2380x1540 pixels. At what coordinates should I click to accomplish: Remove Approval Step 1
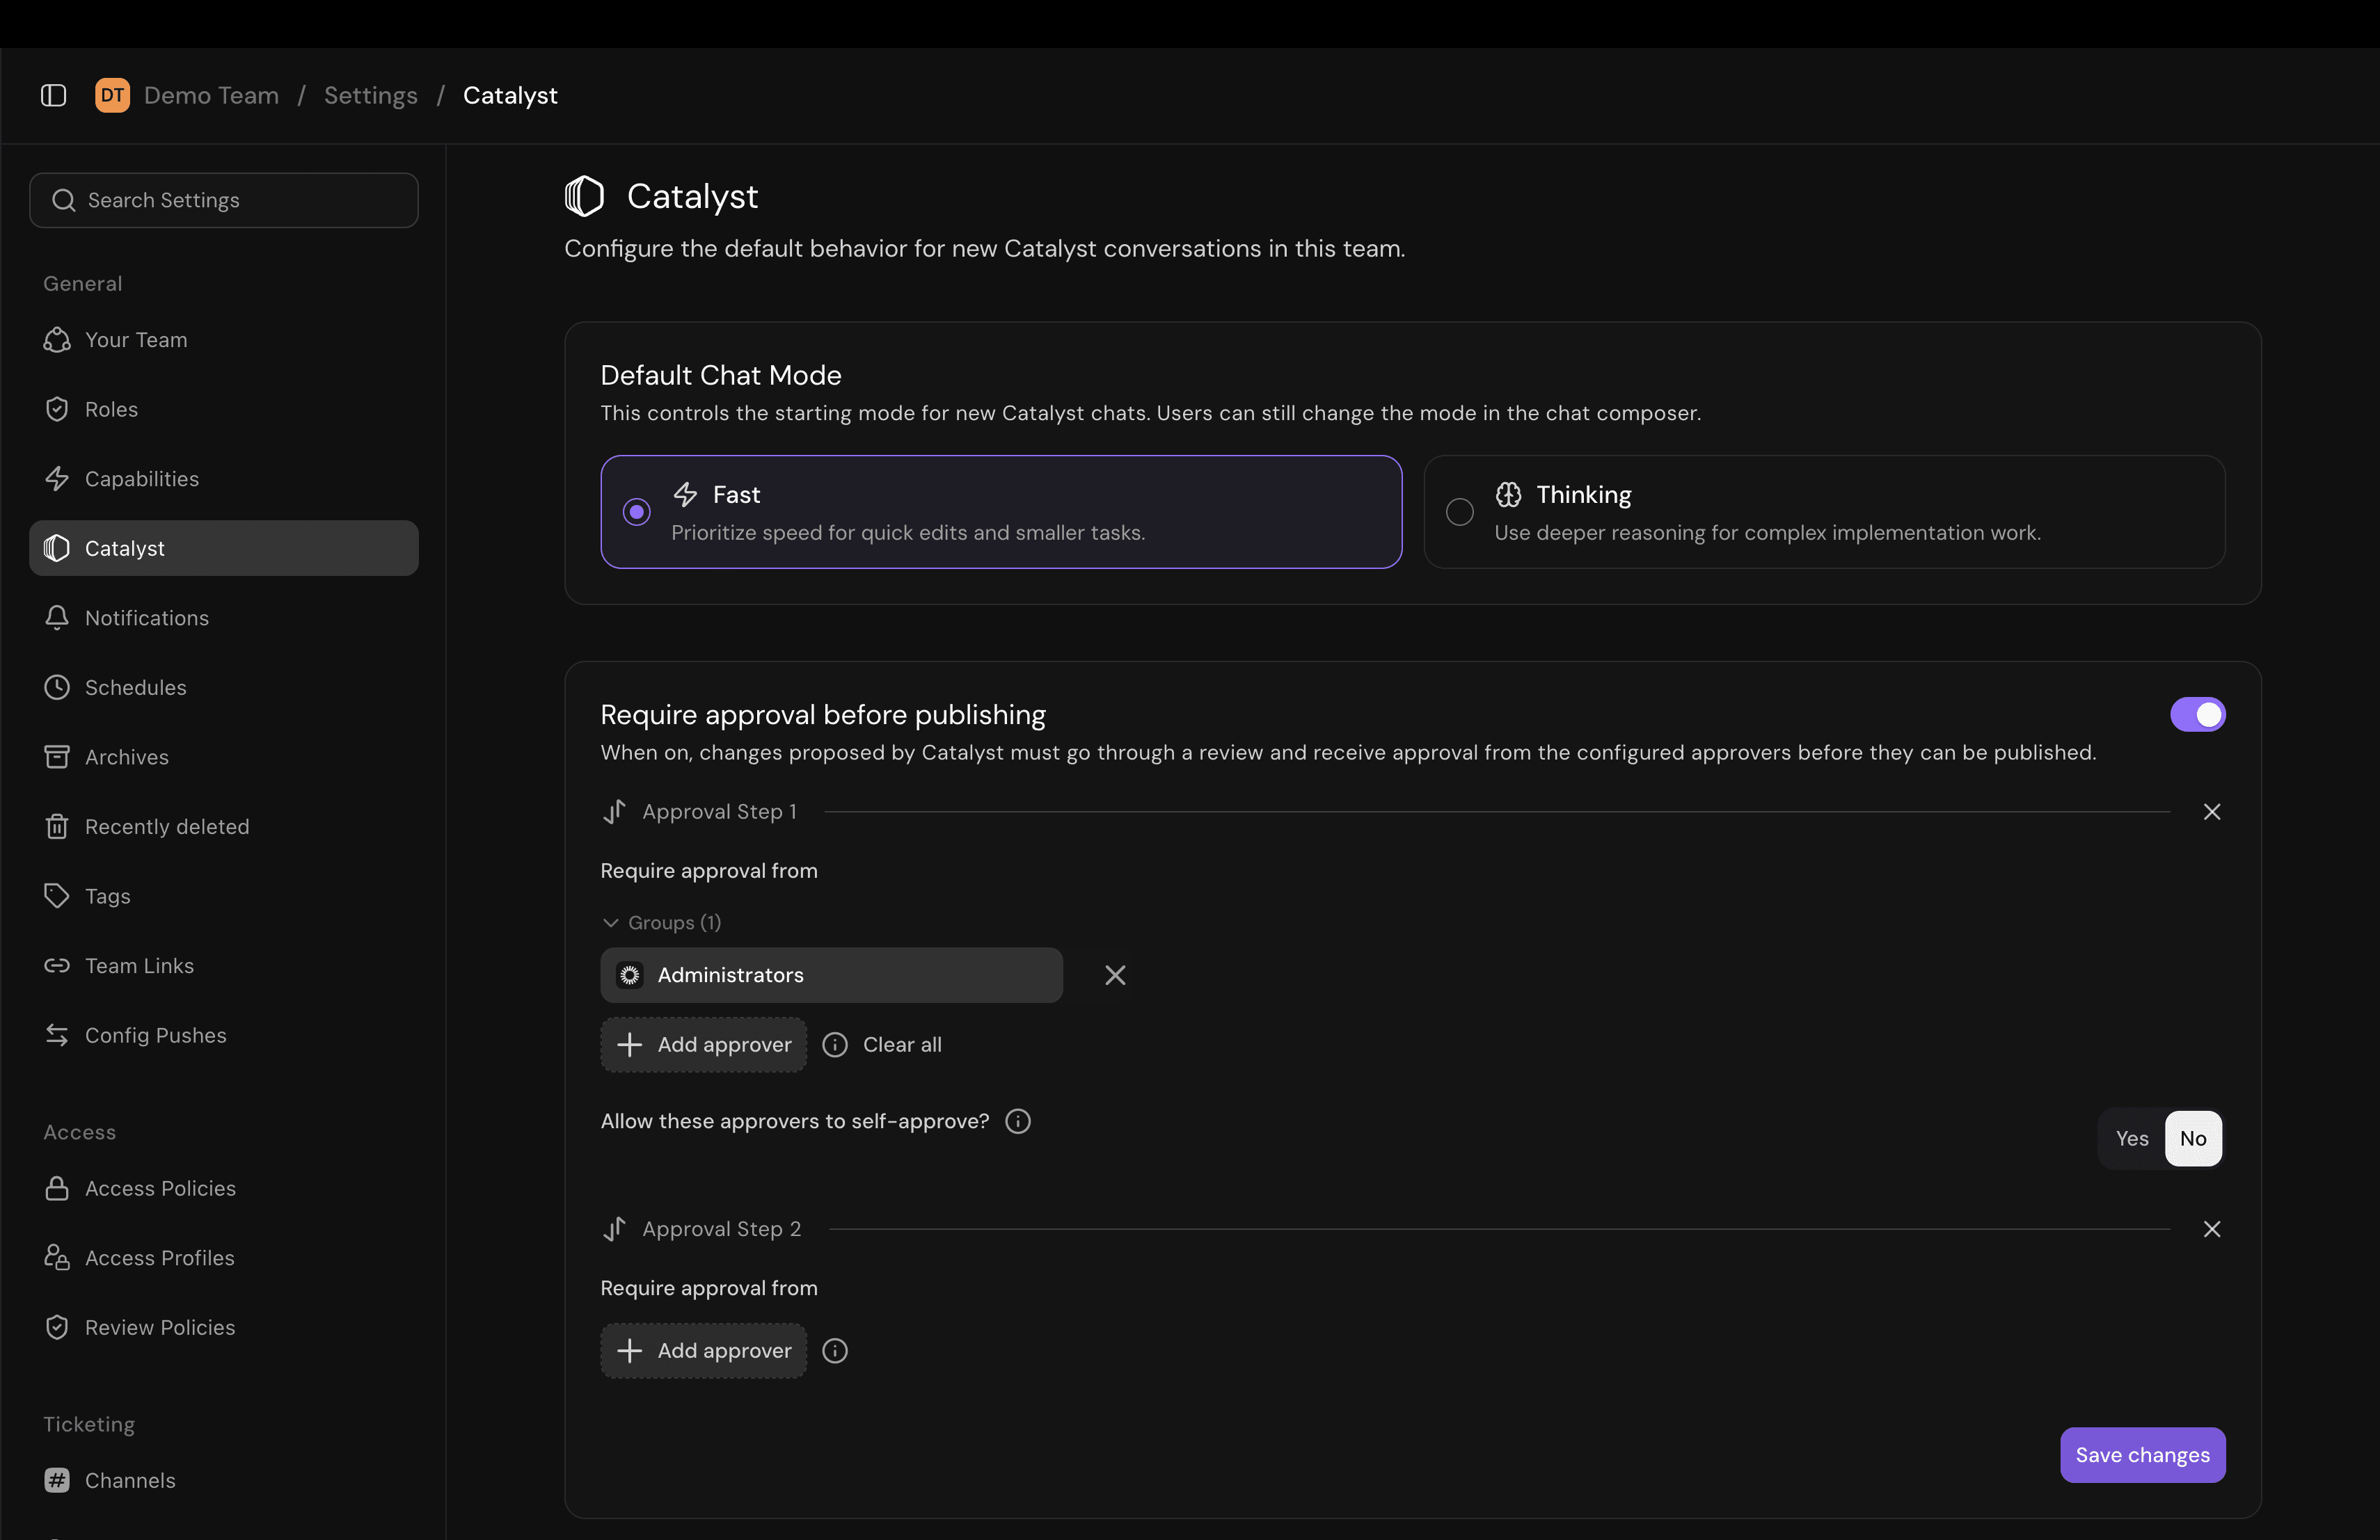pyautogui.click(x=2211, y=812)
